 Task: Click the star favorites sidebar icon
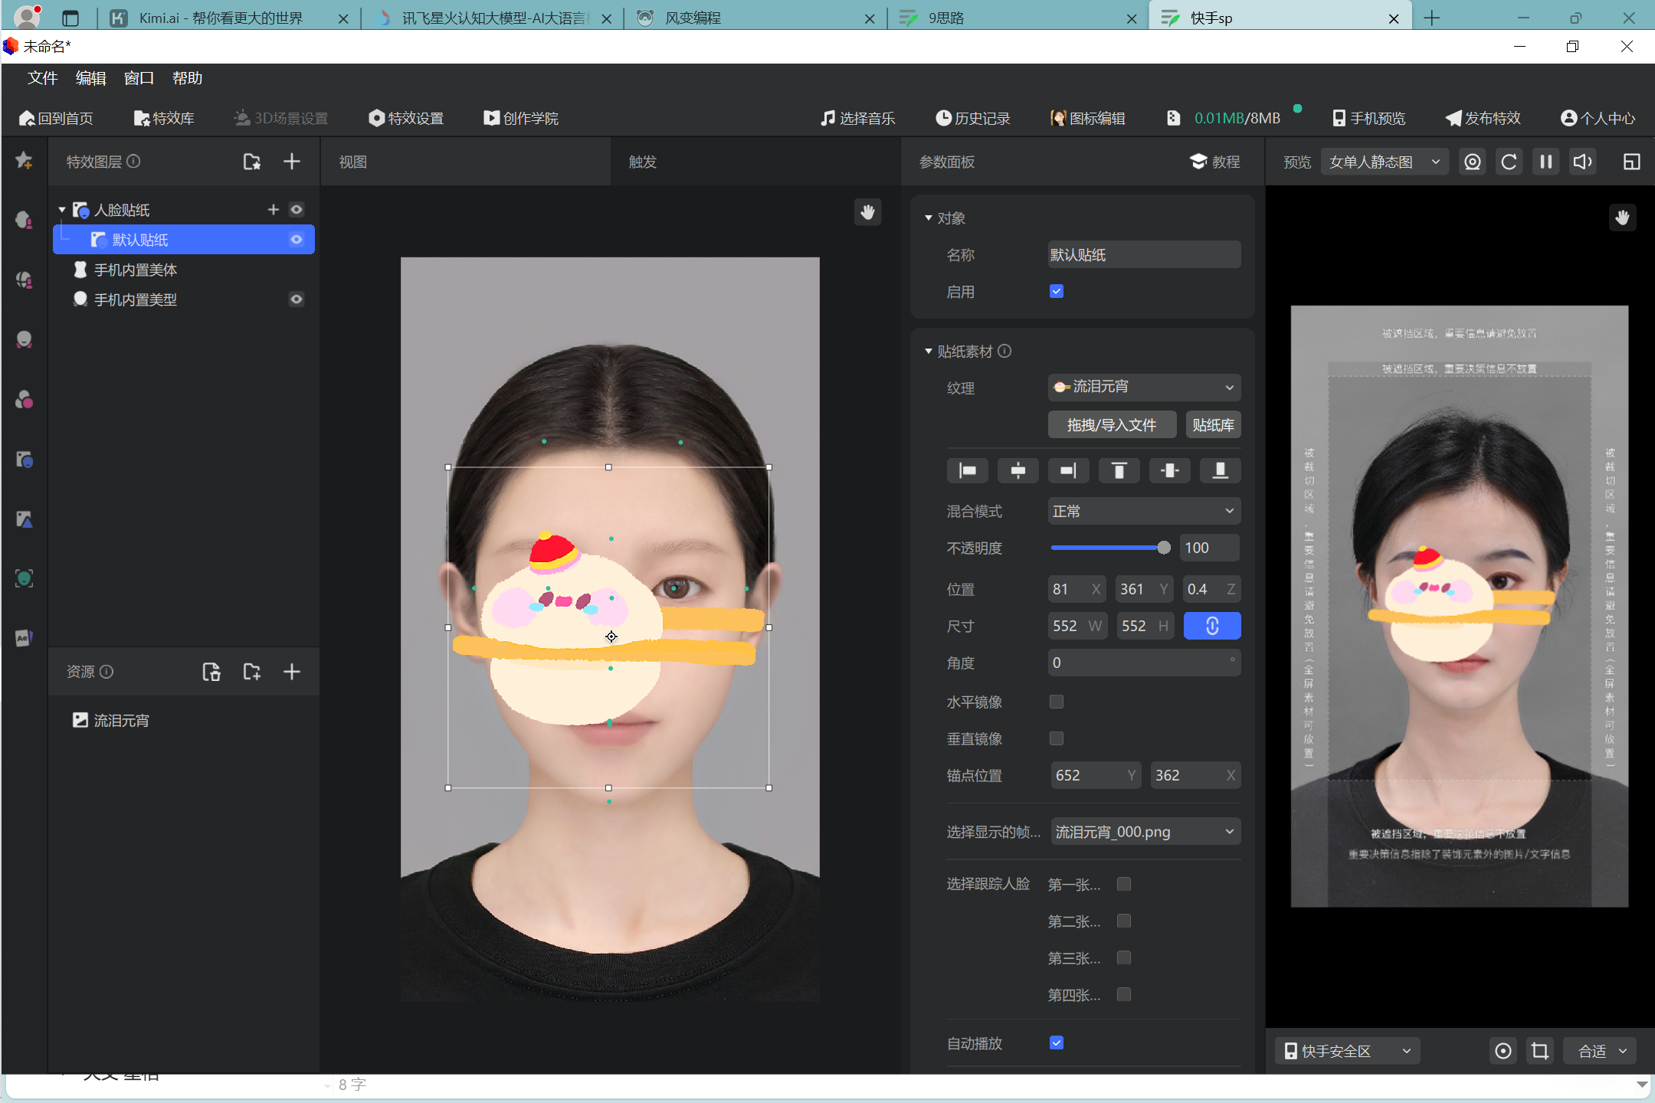click(x=24, y=160)
